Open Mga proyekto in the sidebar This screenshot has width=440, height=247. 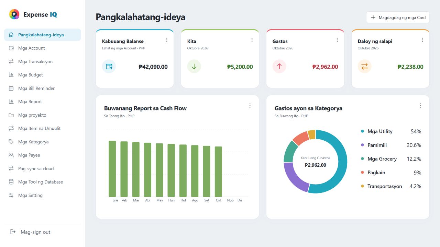[43, 115]
